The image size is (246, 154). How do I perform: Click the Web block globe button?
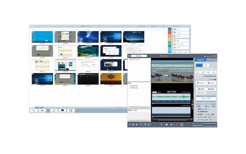coord(71,111)
